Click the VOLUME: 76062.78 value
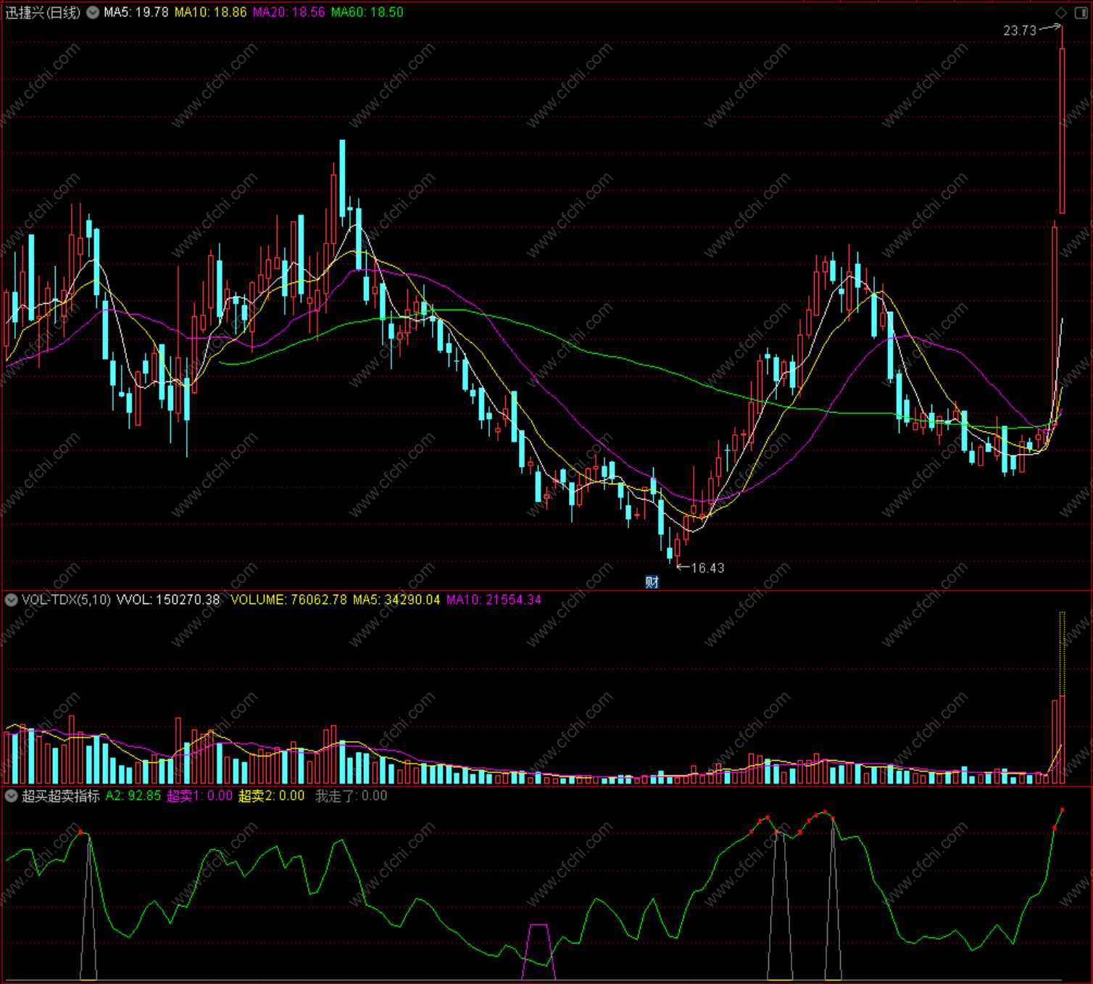This screenshot has height=984, width=1093. point(288,600)
